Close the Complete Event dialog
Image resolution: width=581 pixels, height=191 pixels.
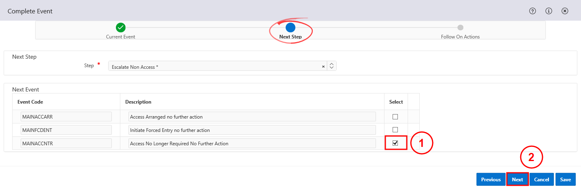(565, 11)
